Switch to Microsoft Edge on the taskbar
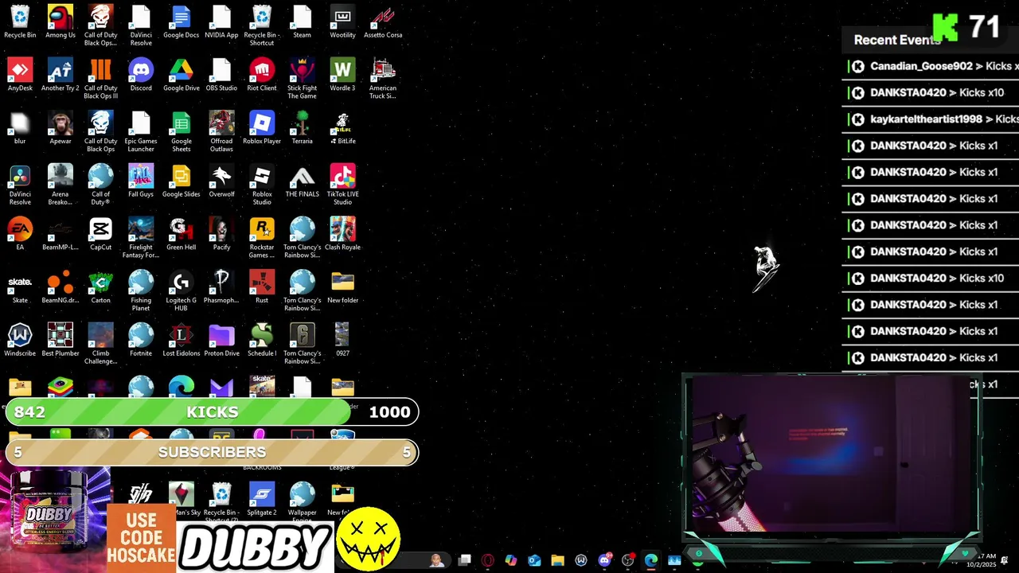The height and width of the screenshot is (573, 1019). click(651, 560)
